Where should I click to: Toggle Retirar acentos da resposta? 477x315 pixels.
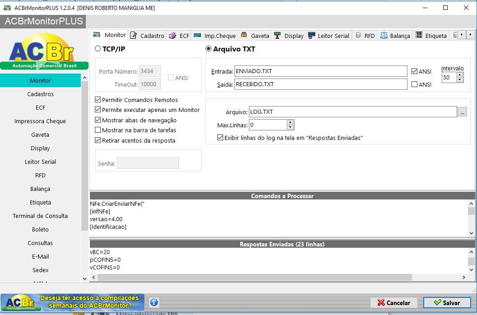98,140
